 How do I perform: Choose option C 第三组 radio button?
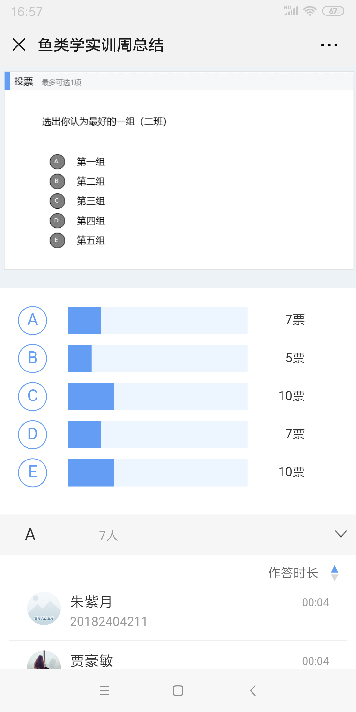pyautogui.click(x=57, y=201)
